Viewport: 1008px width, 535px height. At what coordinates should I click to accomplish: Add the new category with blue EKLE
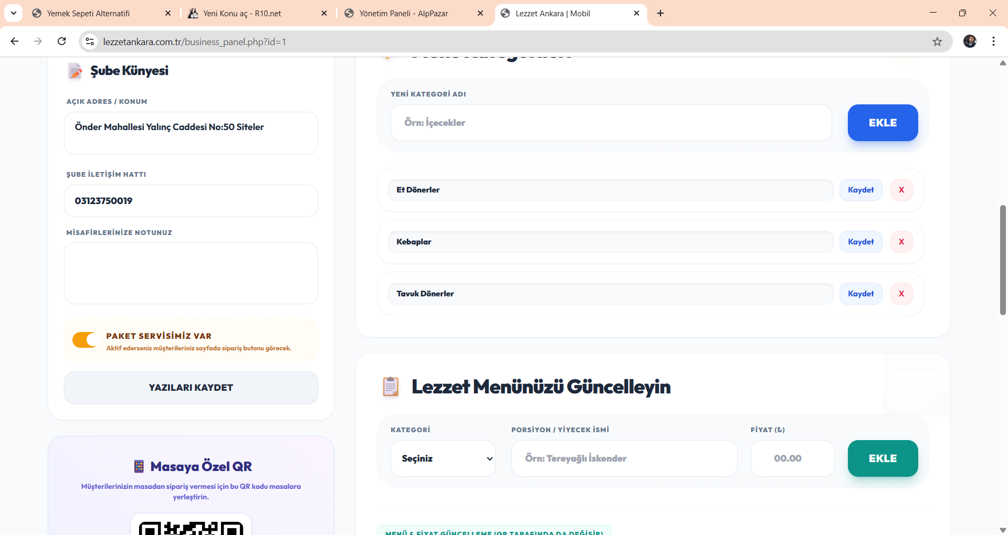point(883,123)
